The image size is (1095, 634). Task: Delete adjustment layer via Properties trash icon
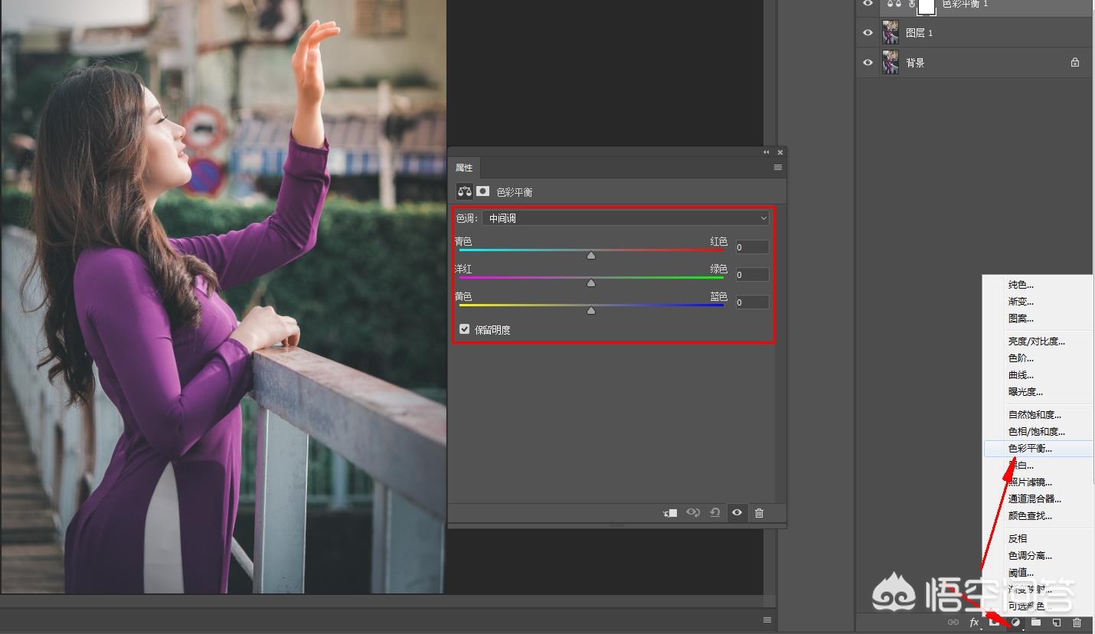(x=759, y=513)
